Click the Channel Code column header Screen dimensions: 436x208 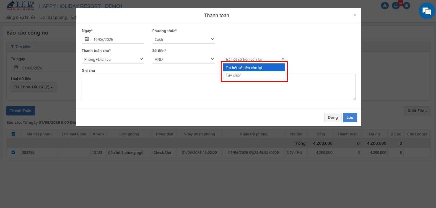(x=74, y=134)
